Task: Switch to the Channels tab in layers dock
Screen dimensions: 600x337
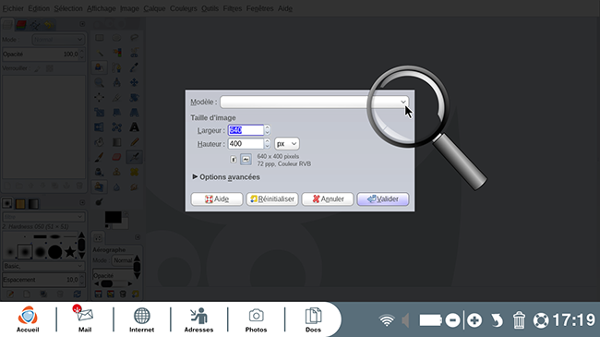Action: 21,25
